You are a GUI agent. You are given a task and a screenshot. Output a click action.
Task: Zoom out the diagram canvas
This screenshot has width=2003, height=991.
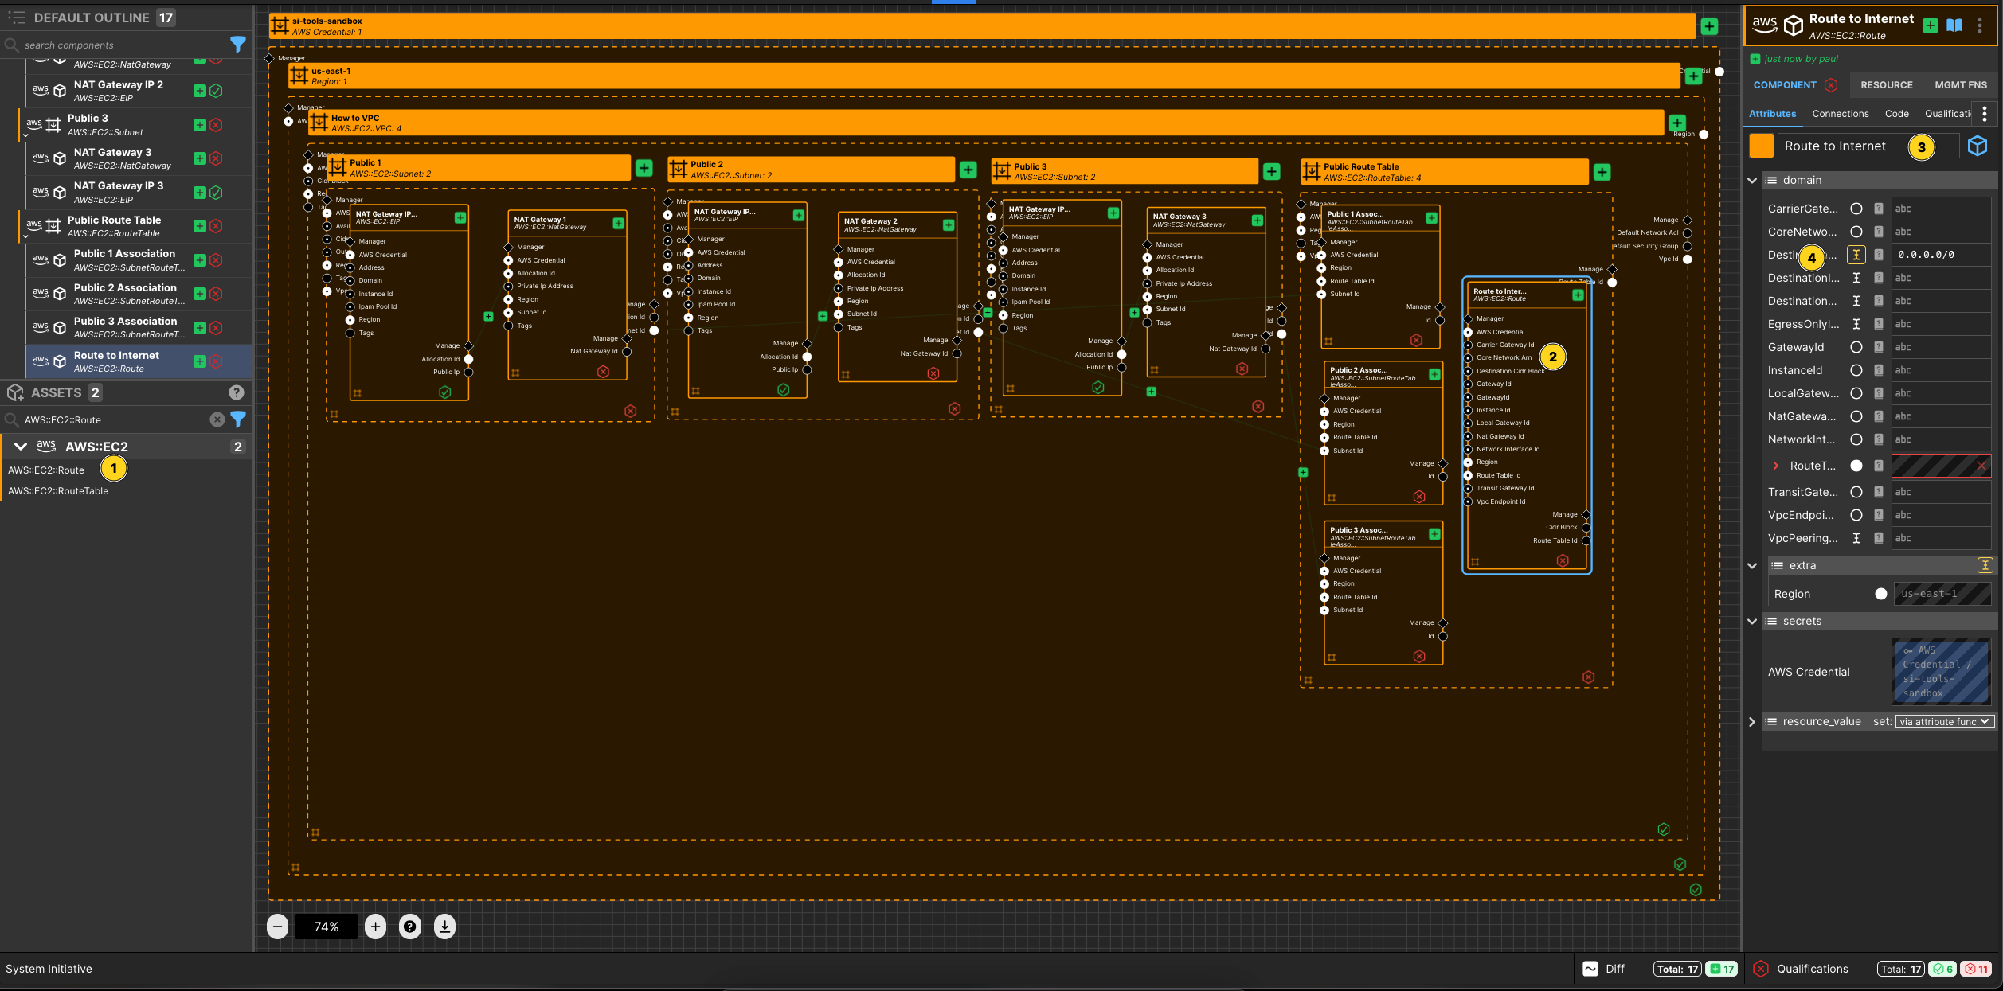[x=277, y=927]
